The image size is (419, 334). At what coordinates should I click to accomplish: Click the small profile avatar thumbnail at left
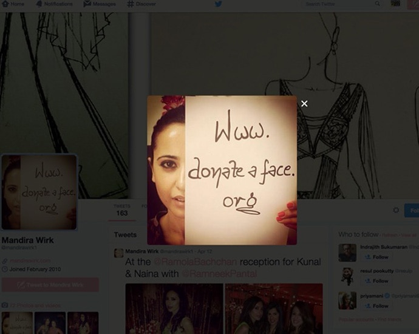(39, 192)
